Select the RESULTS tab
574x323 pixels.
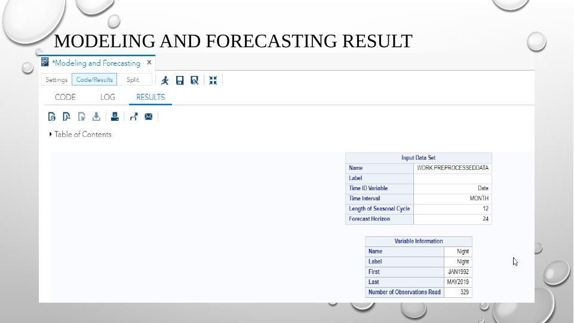(151, 97)
